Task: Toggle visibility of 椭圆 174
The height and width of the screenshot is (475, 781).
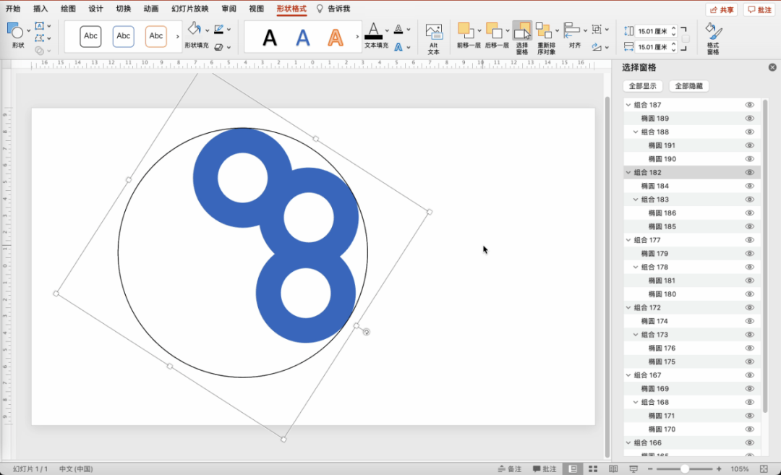Action: 749,321
